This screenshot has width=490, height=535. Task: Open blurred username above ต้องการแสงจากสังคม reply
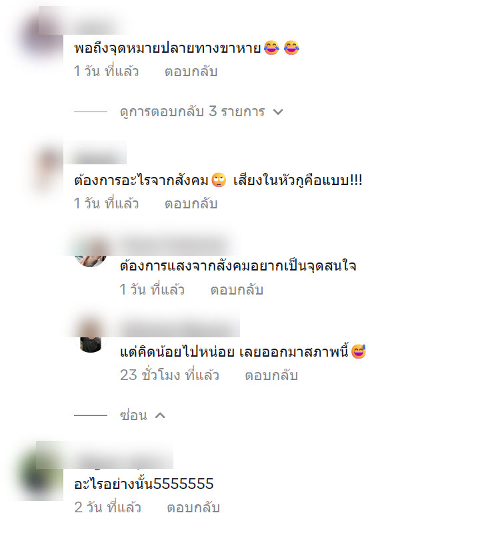[173, 244]
